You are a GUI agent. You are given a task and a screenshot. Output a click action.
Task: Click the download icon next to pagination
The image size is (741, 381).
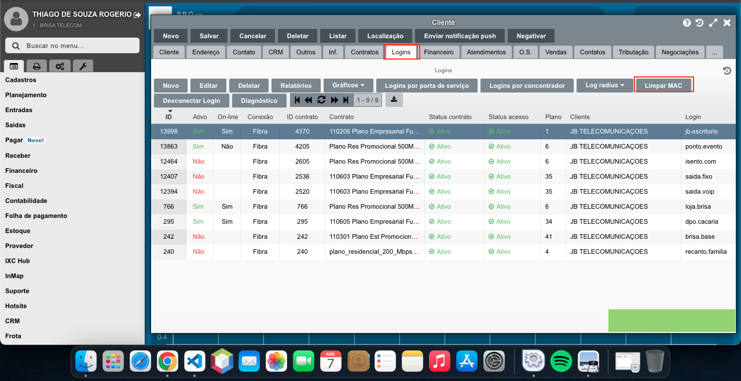394,99
